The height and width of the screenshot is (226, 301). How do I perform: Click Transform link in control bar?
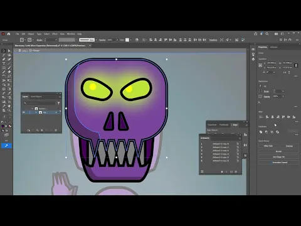point(213,40)
